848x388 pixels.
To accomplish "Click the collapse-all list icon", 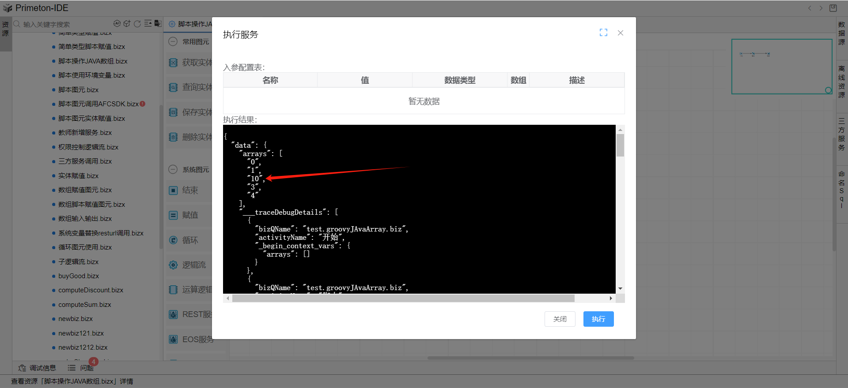I will pyautogui.click(x=148, y=24).
